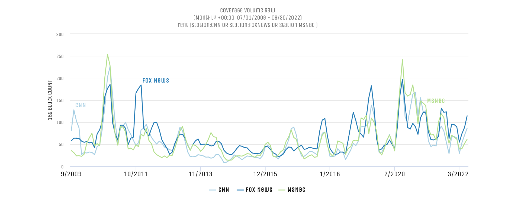Click the Coverage Volume Raw chart title
This screenshot has height=200, width=521.
[247, 10]
